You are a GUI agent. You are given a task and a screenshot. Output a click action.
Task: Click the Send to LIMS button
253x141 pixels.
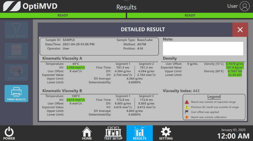pos(16,72)
